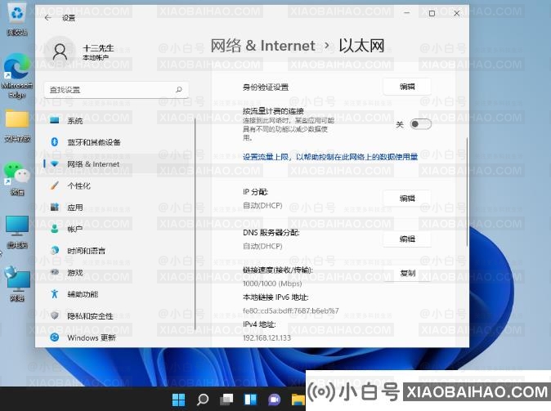Click the IPv4 address 192.168.121.133

[x=267, y=338]
